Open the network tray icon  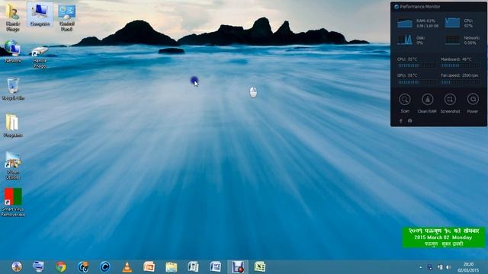440,267
